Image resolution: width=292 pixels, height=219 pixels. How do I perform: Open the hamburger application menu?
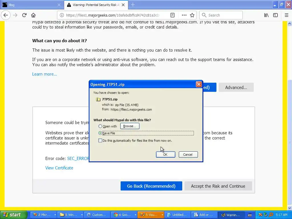tap(287, 15)
